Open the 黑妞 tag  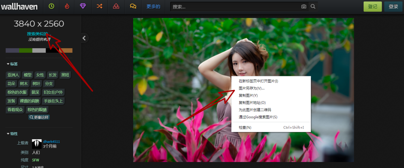pos(65,75)
